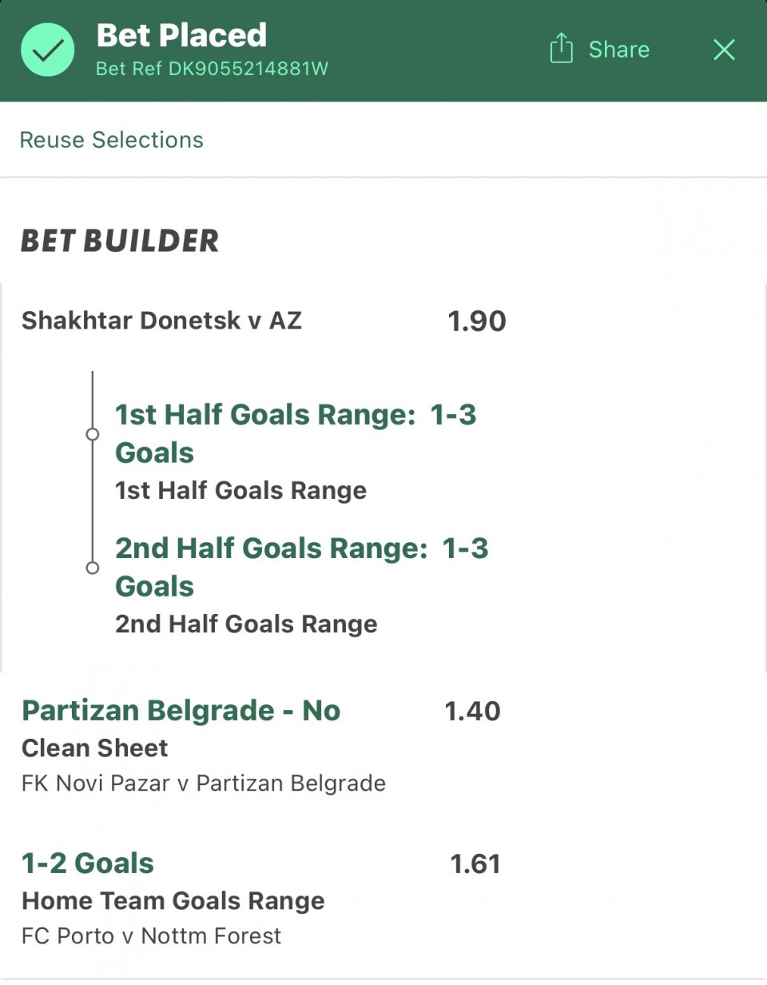Image resolution: width=767 pixels, height=985 pixels.
Task: Click the Bet Placed heading
Action: tap(181, 35)
